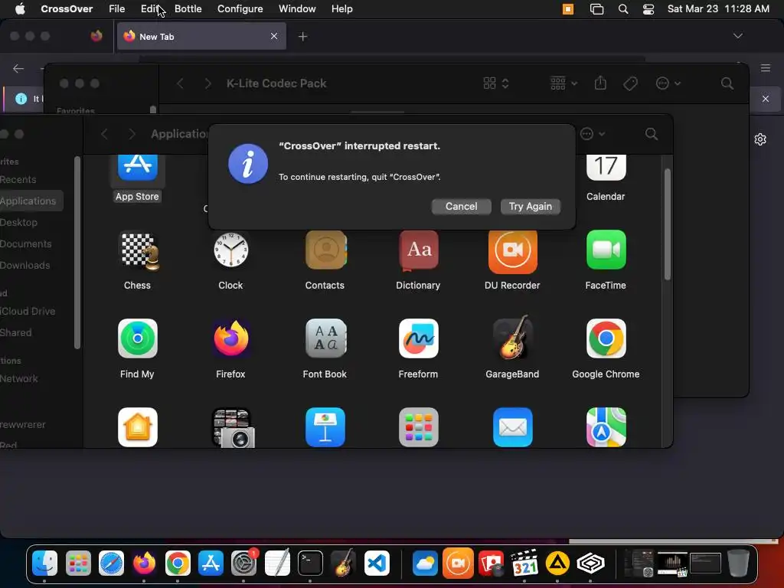Viewport: 784px width, 588px height.
Task: Open the Edit menu
Action: (149, 9)
